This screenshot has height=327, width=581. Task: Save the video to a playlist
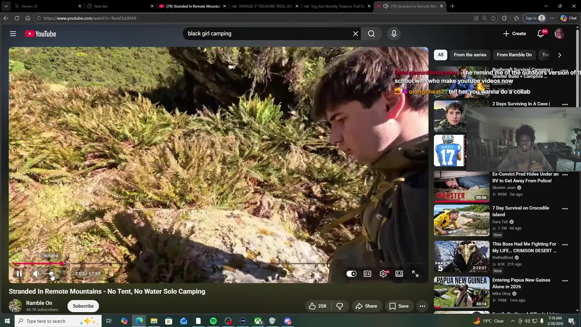coord(399,306)
